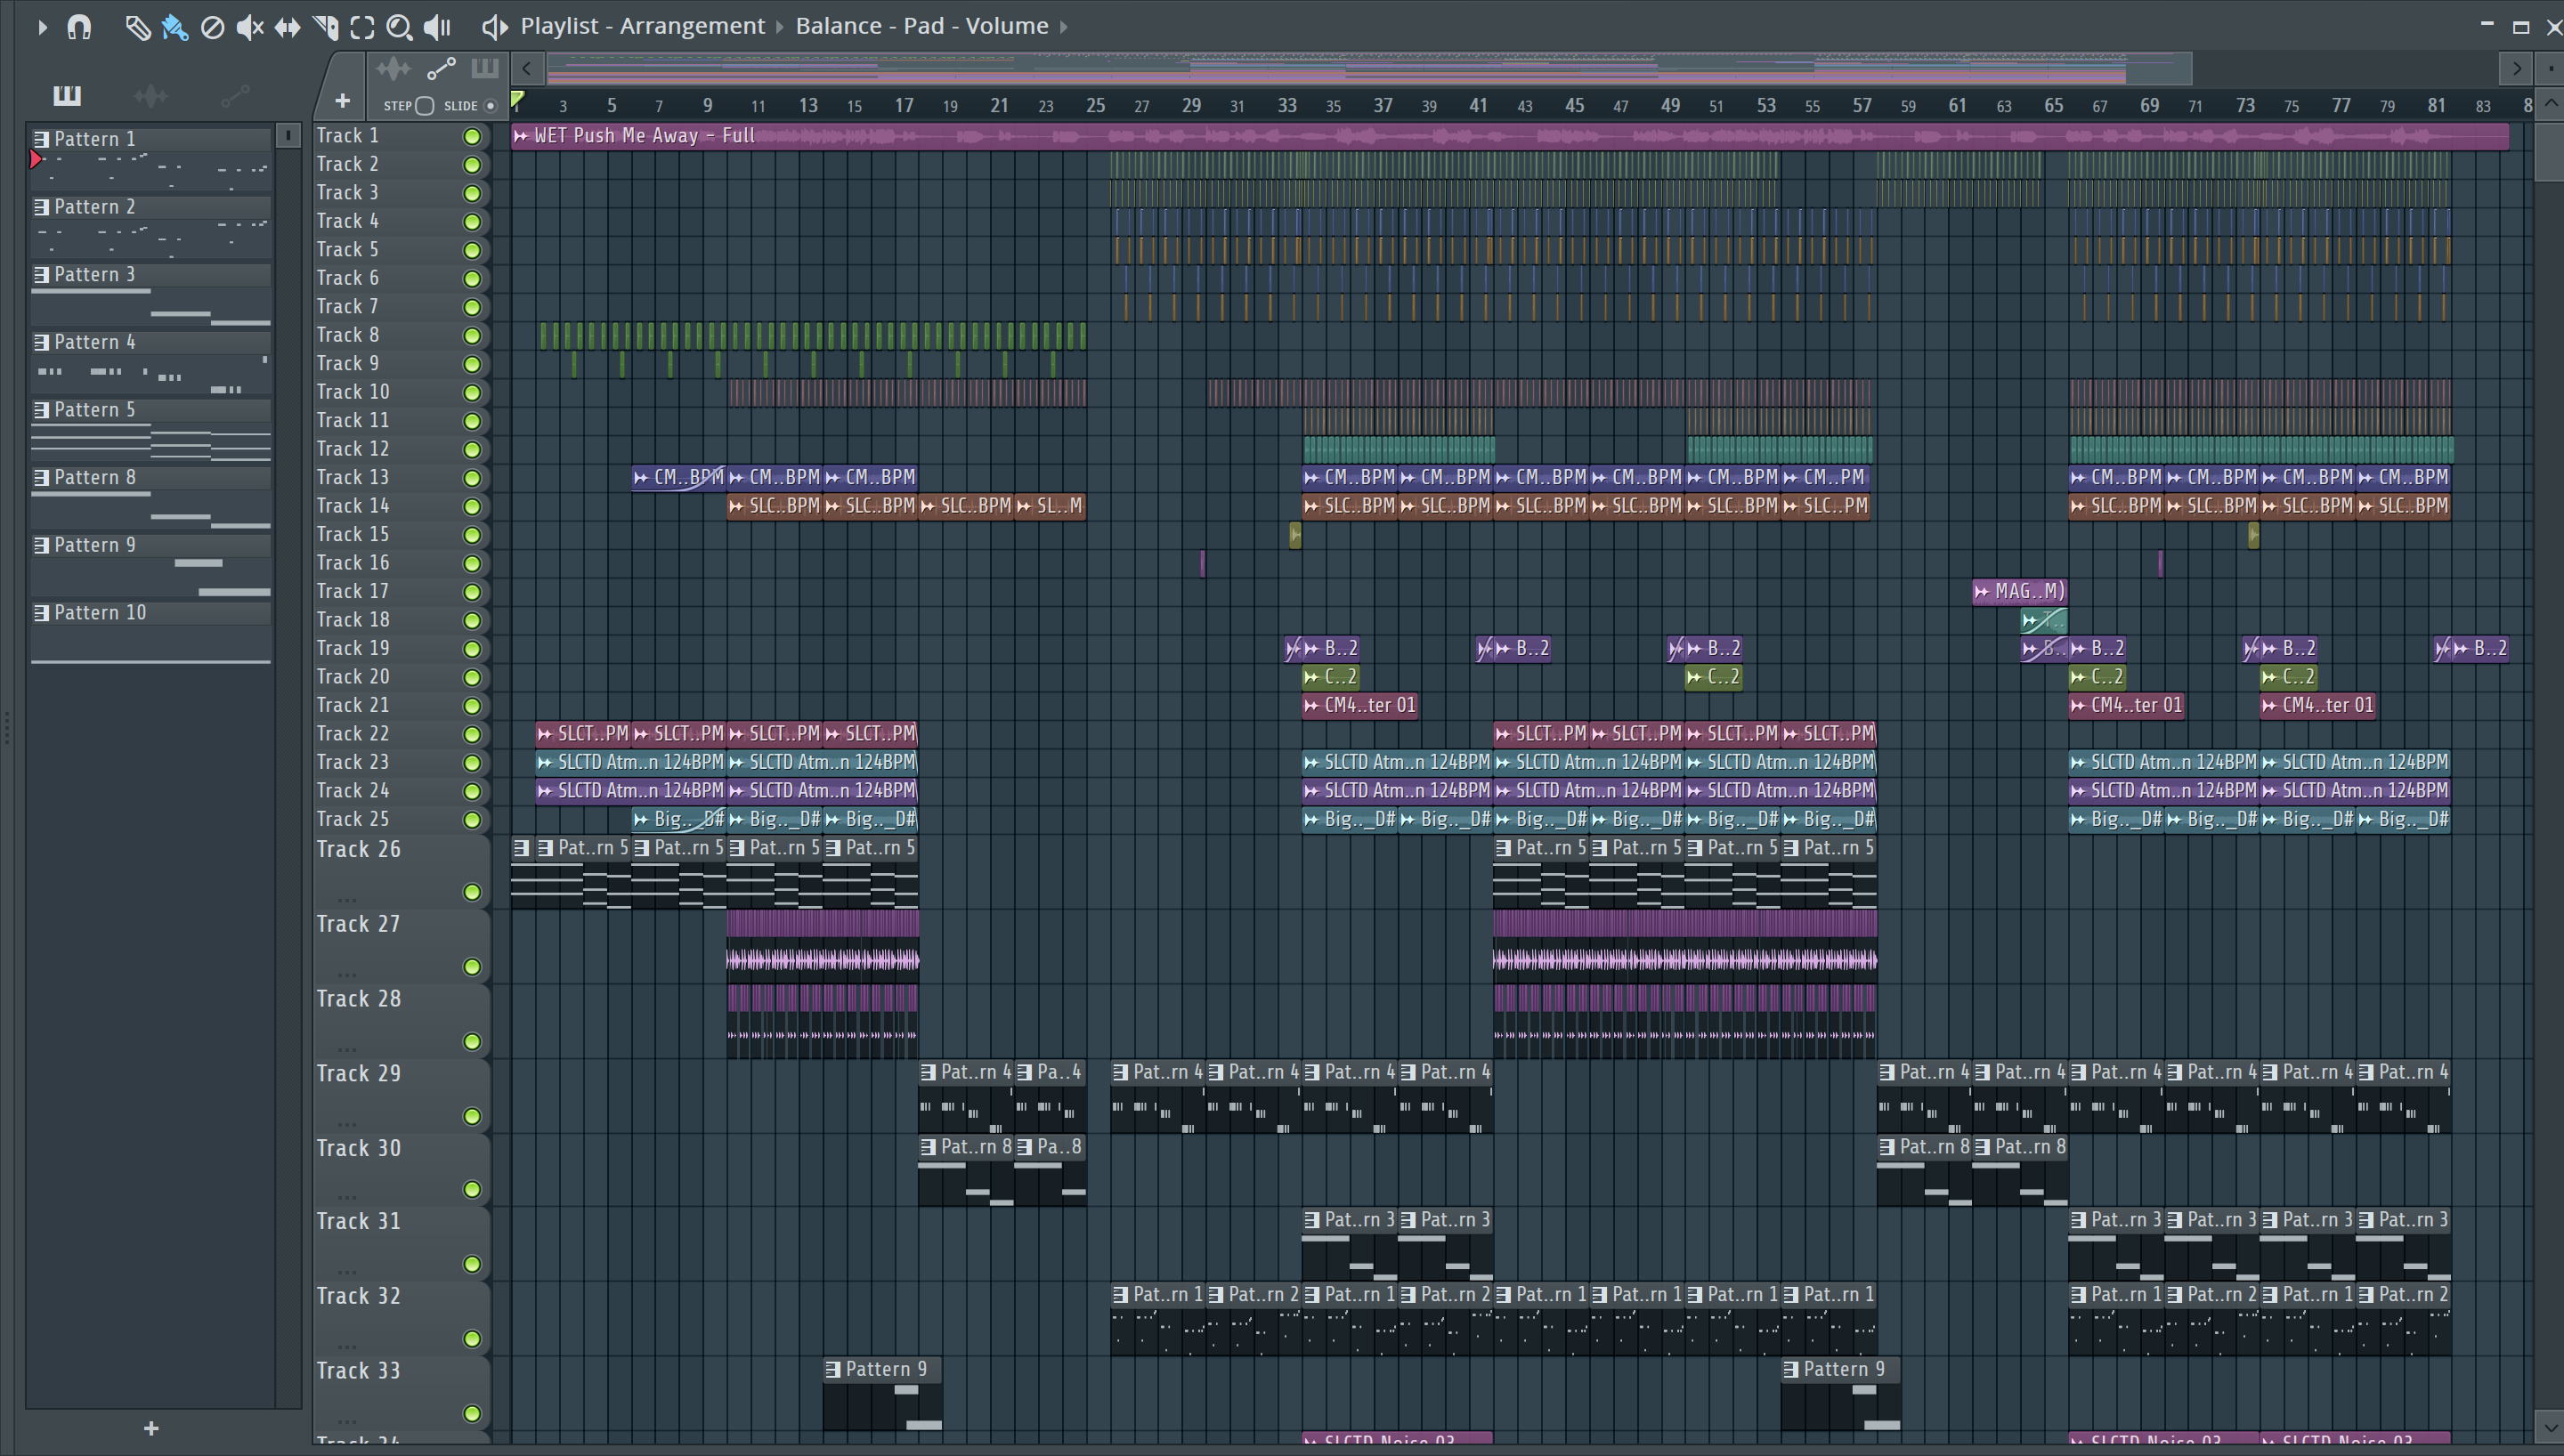Screen dimensions: 2564x1456
Task: Click red playing marker beside Pattern 1
Action: pyautogui.click(x=36, y=159)
